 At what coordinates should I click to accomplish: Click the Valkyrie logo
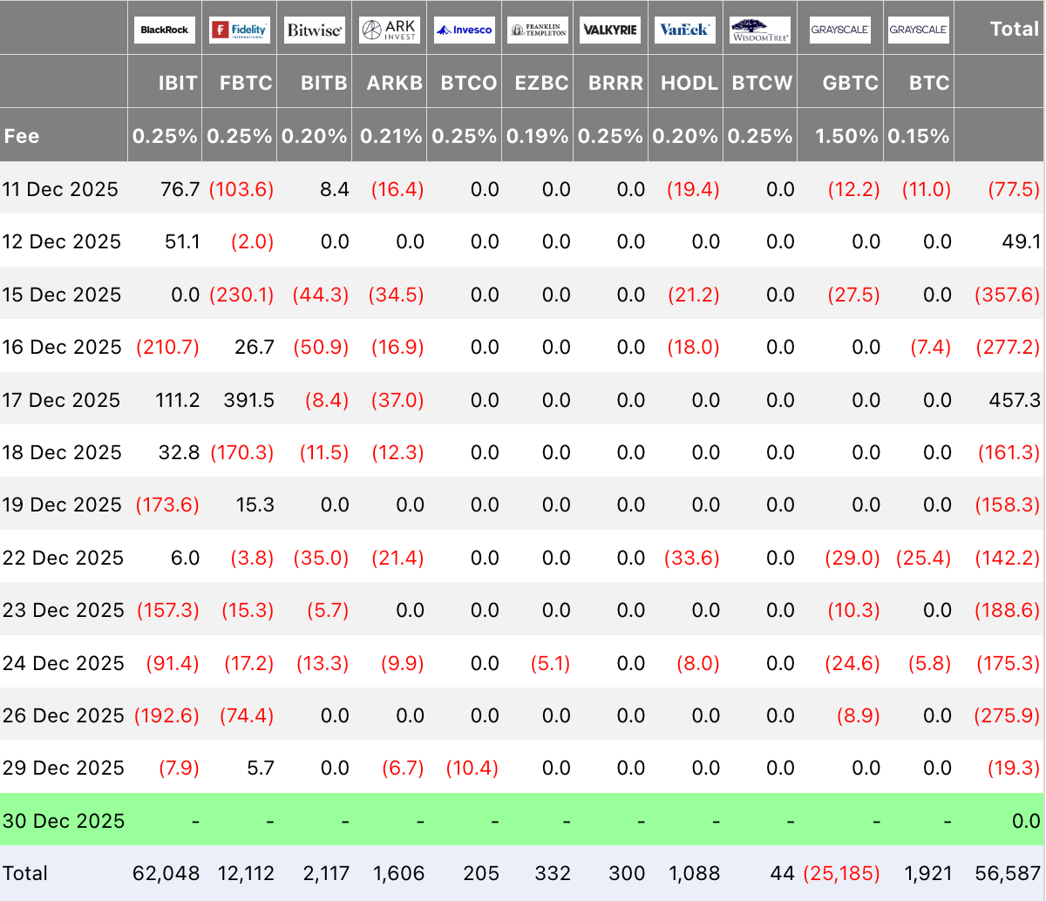coord(611,30)
